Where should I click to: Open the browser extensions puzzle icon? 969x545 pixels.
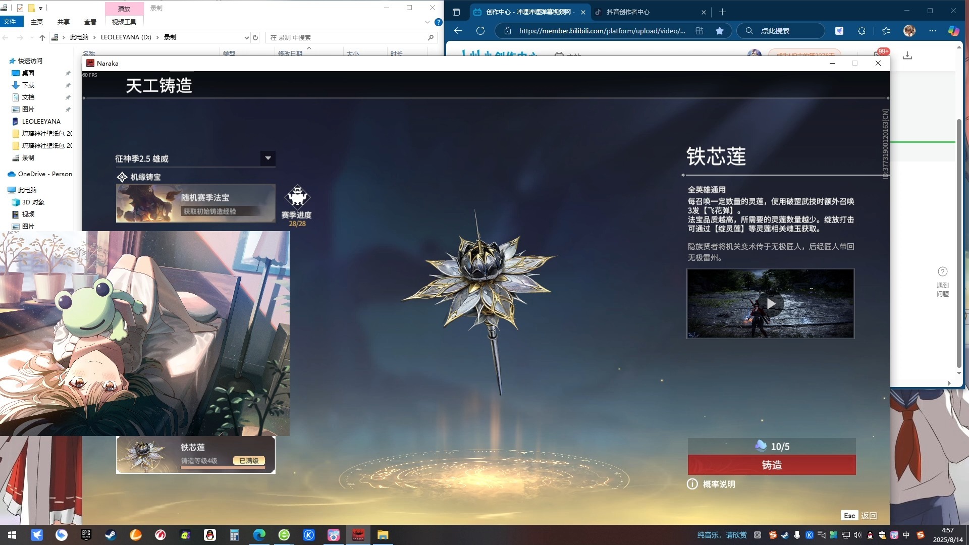[x=862, y=31]
